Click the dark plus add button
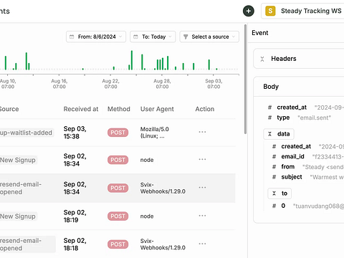 click(x=249, y=11)
